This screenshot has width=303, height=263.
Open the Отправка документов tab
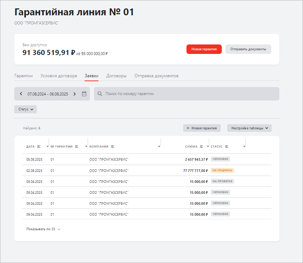pos(156,76)
